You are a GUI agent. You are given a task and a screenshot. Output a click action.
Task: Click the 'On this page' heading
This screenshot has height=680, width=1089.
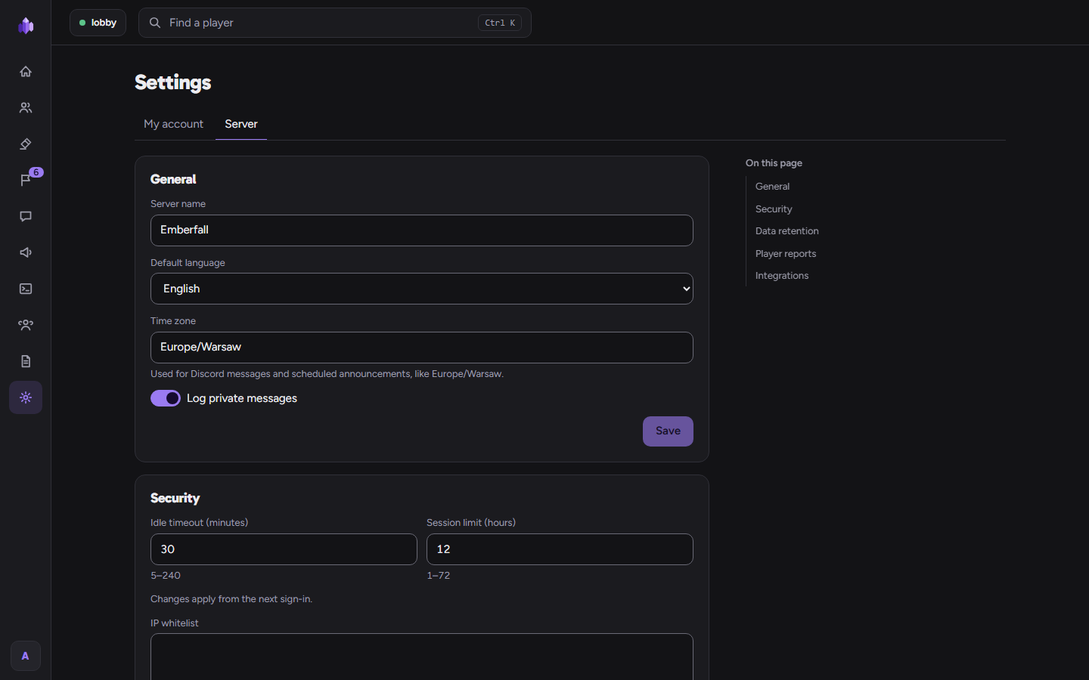[x=774, y=163]
